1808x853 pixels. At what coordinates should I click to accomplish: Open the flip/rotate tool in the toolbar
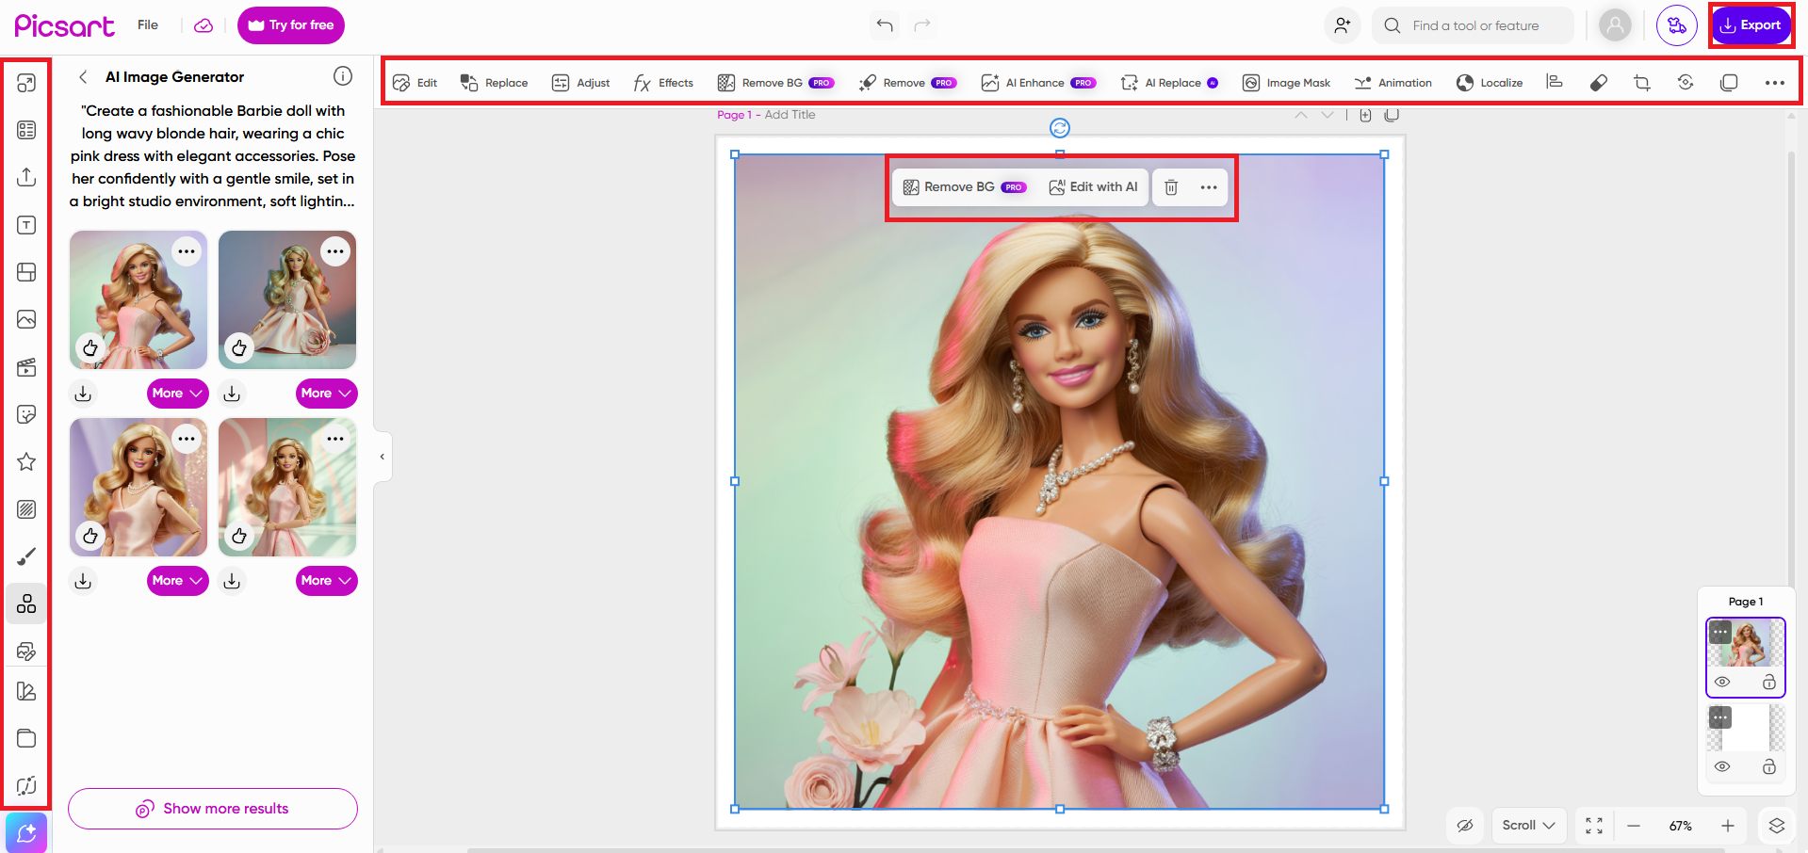1686,83
